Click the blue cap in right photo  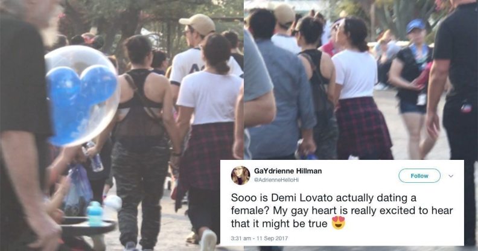click(415, 25)
